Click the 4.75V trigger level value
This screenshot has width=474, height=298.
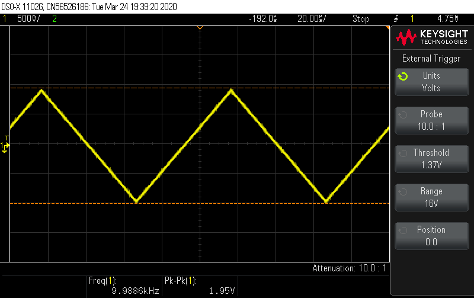pyautogui.click(x=448, y=19)
